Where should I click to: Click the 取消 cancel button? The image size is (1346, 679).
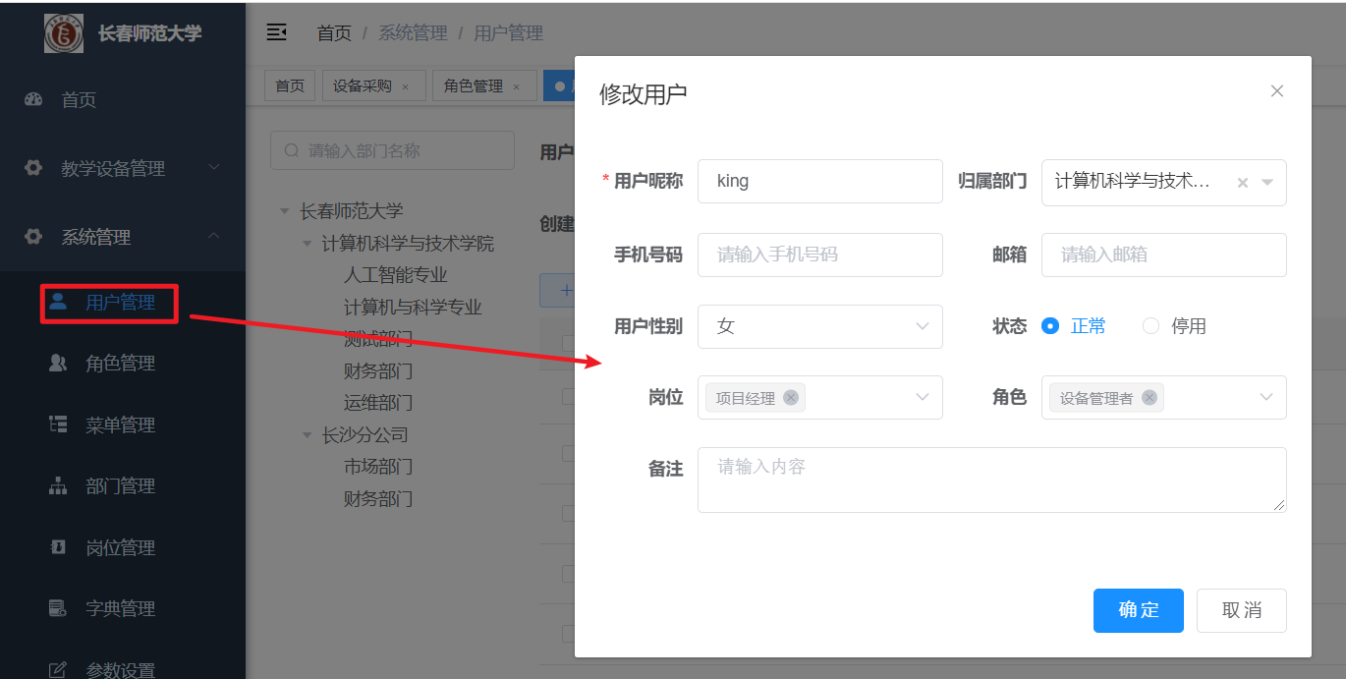click(1241, 610)
